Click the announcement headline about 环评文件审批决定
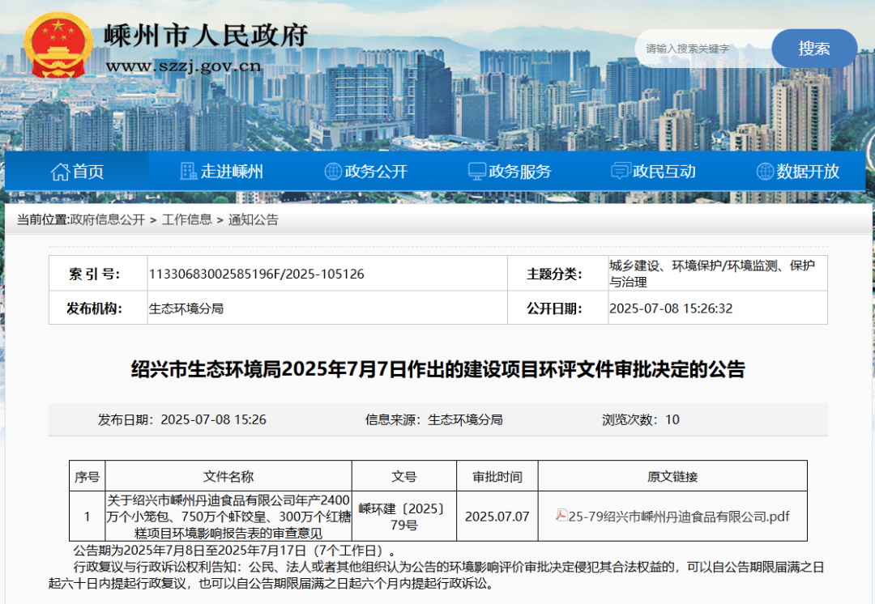Viewport: 875px width, 604px height. pyautogui.click(x=437, y=370)
